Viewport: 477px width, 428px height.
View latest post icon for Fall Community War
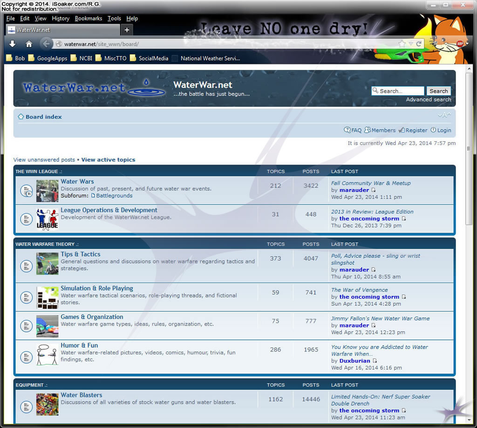point(374,190)
